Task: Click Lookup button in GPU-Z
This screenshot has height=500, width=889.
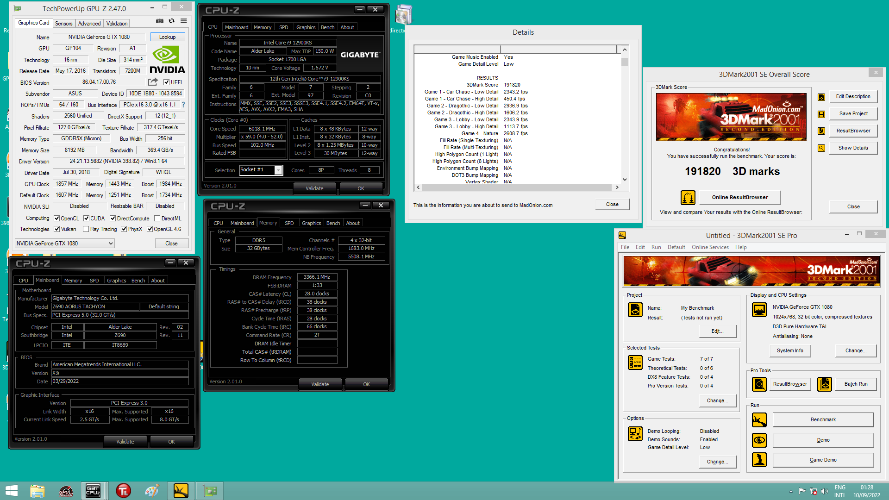Action: [x=167, y=37]
